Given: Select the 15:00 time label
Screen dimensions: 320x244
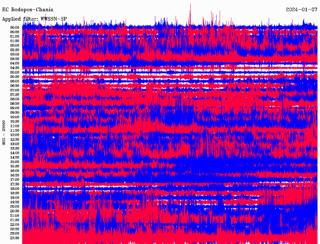Looking at the screenshot, I should tap(15, 162).
